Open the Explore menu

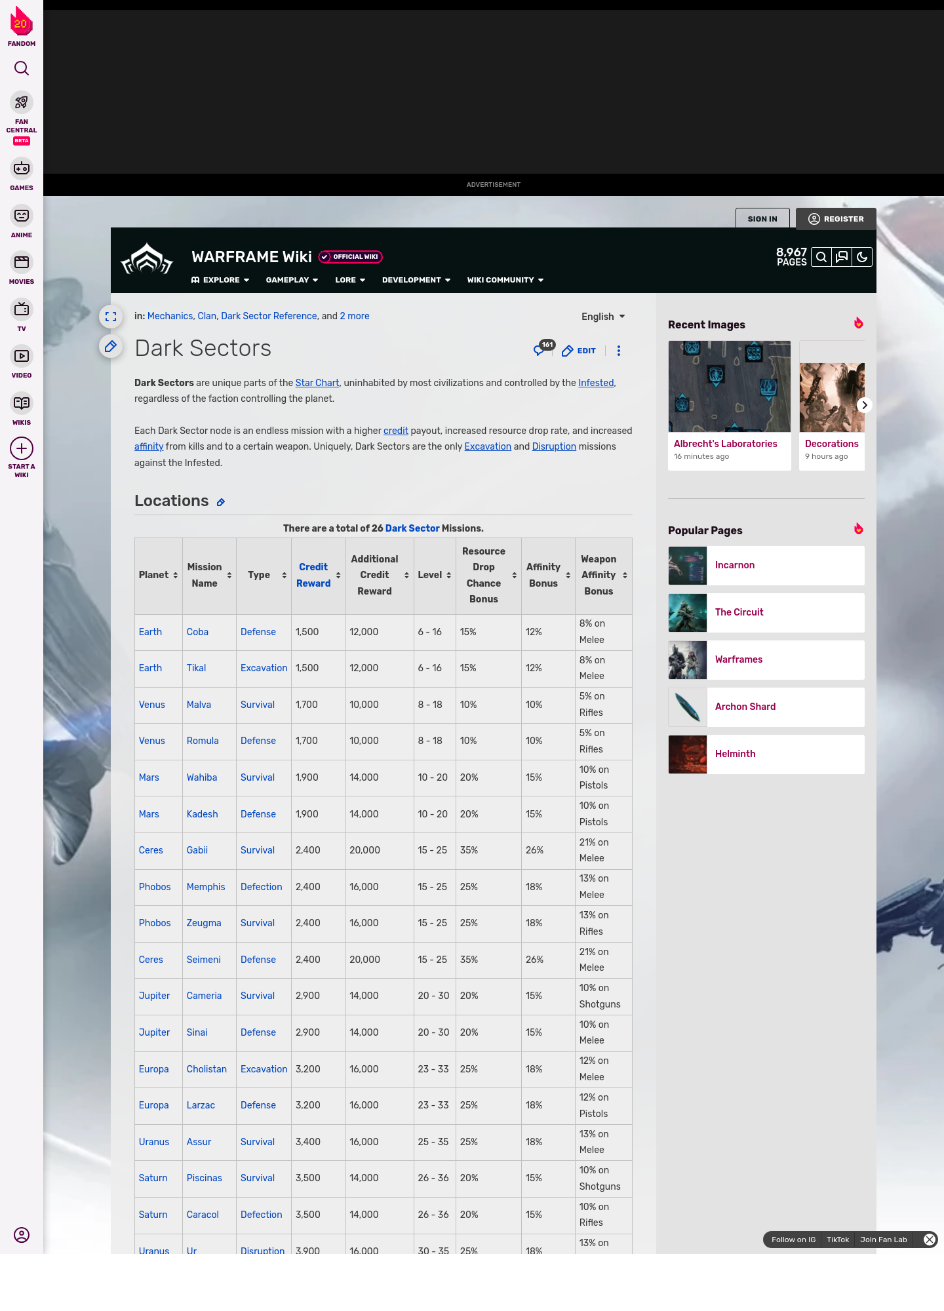coord(220,280)
